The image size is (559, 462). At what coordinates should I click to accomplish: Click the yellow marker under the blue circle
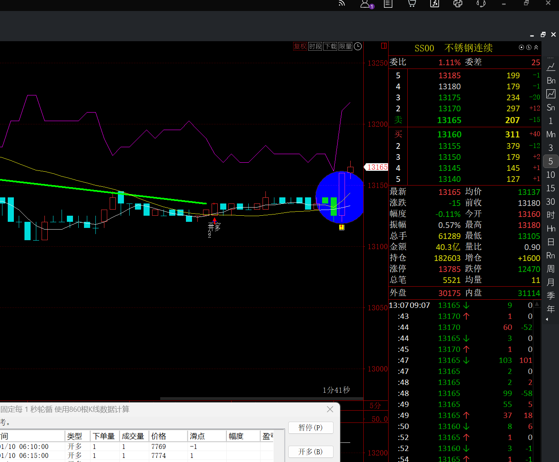click(342, 227)
